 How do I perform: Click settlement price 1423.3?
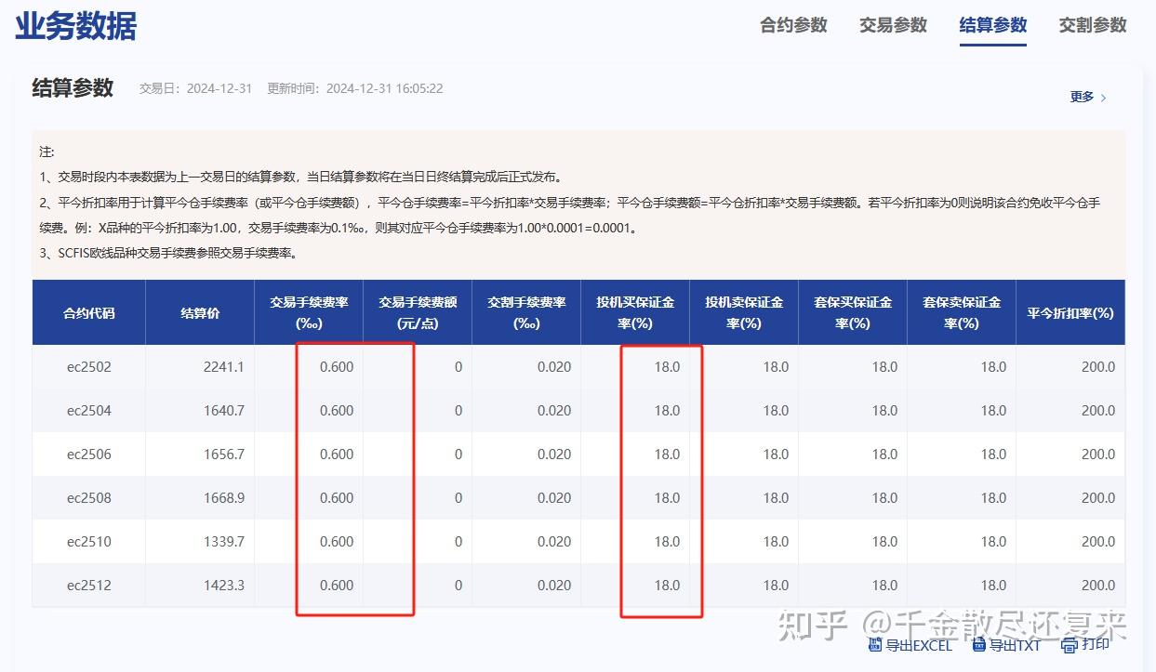click(x=223, y=586)
